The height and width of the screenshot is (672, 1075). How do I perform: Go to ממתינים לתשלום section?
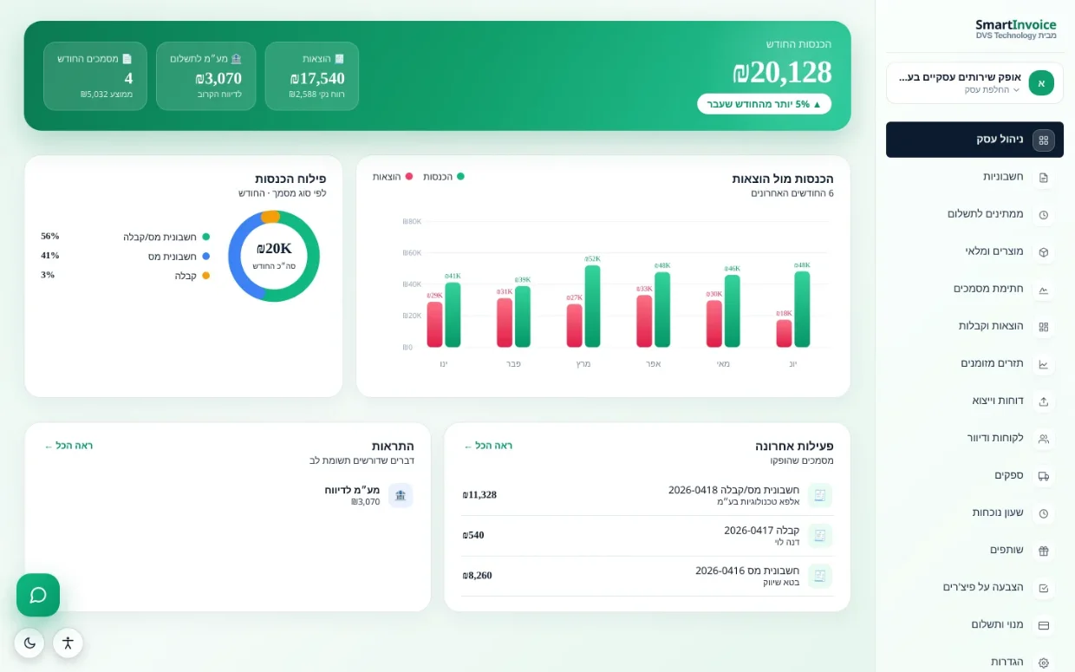coord(974,214)
